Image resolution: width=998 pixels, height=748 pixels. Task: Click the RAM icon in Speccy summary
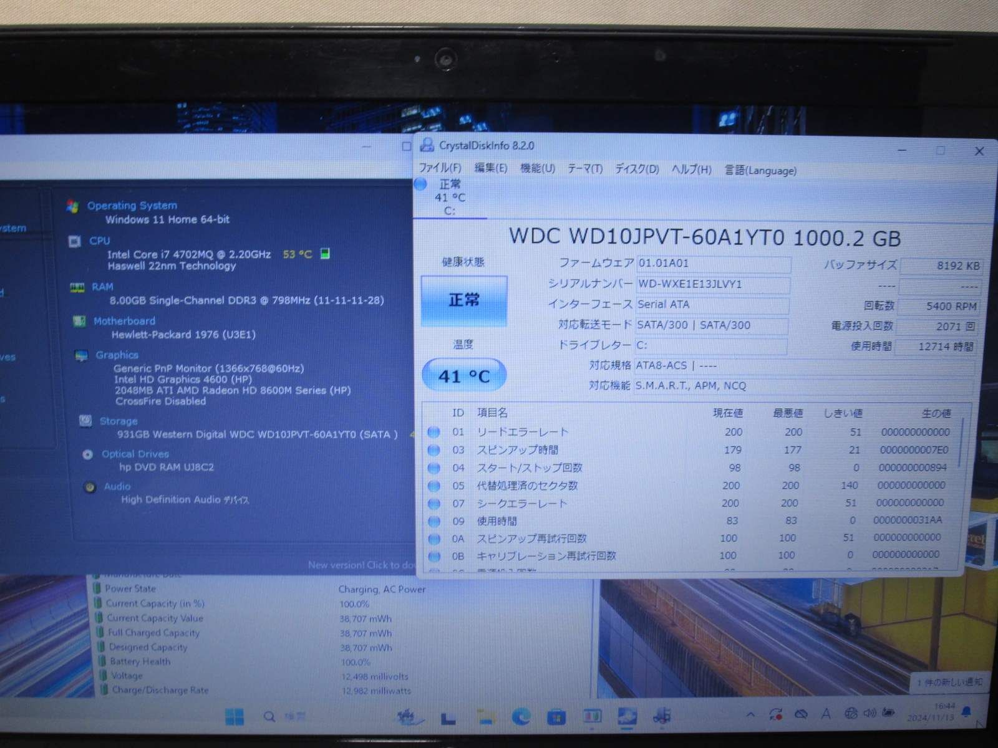coord(77,287)
